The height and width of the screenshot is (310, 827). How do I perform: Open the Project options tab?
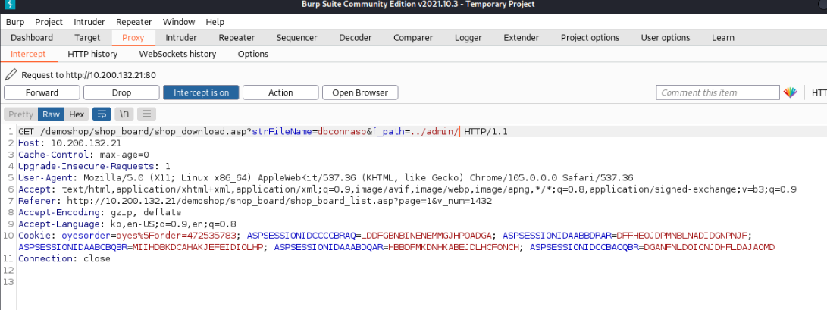590,38
